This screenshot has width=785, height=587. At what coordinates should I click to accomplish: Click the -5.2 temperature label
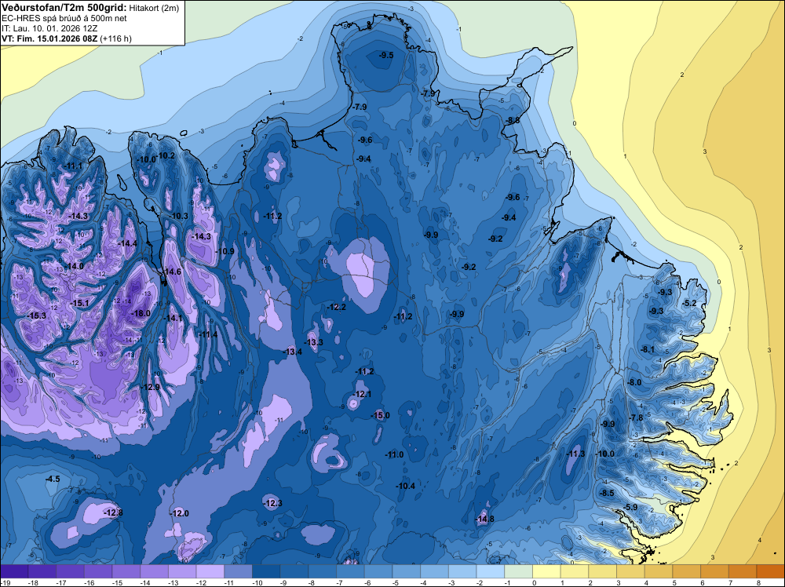point(689,303)
